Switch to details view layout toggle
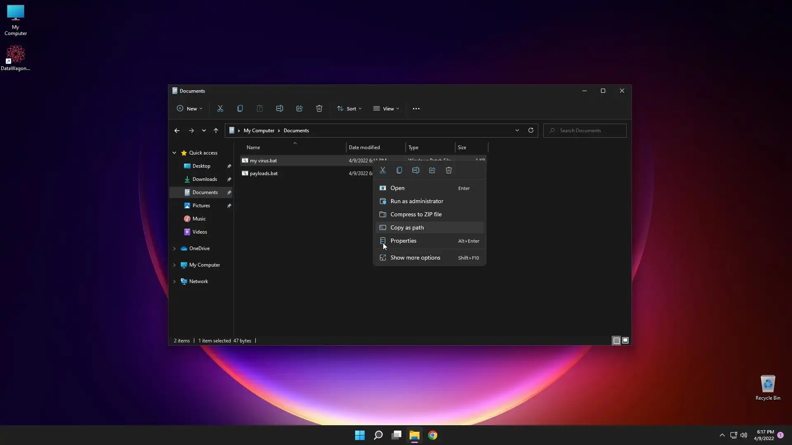This screenshot has width=792, height=445. (616, 340)
